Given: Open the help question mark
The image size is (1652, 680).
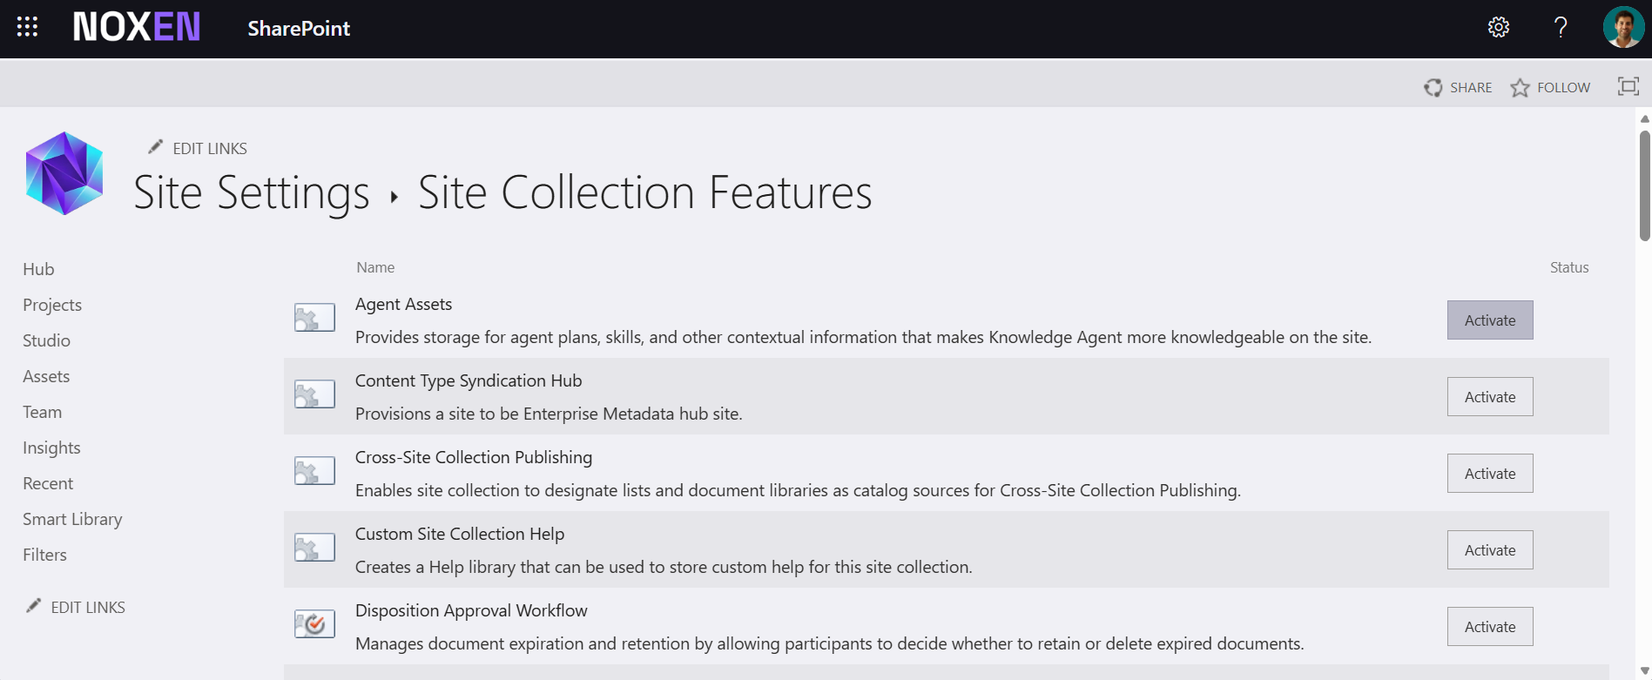Looking at the screenshot, I should [x=1561, y=27].
